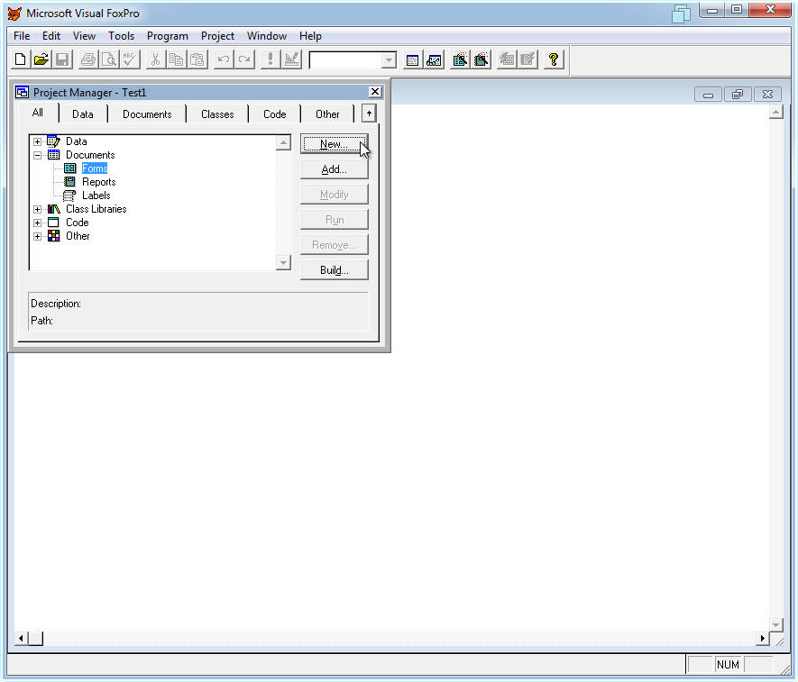798x682 pixels.
Task: Click the Labels icon in the project tree
Action: pos(69,196)
